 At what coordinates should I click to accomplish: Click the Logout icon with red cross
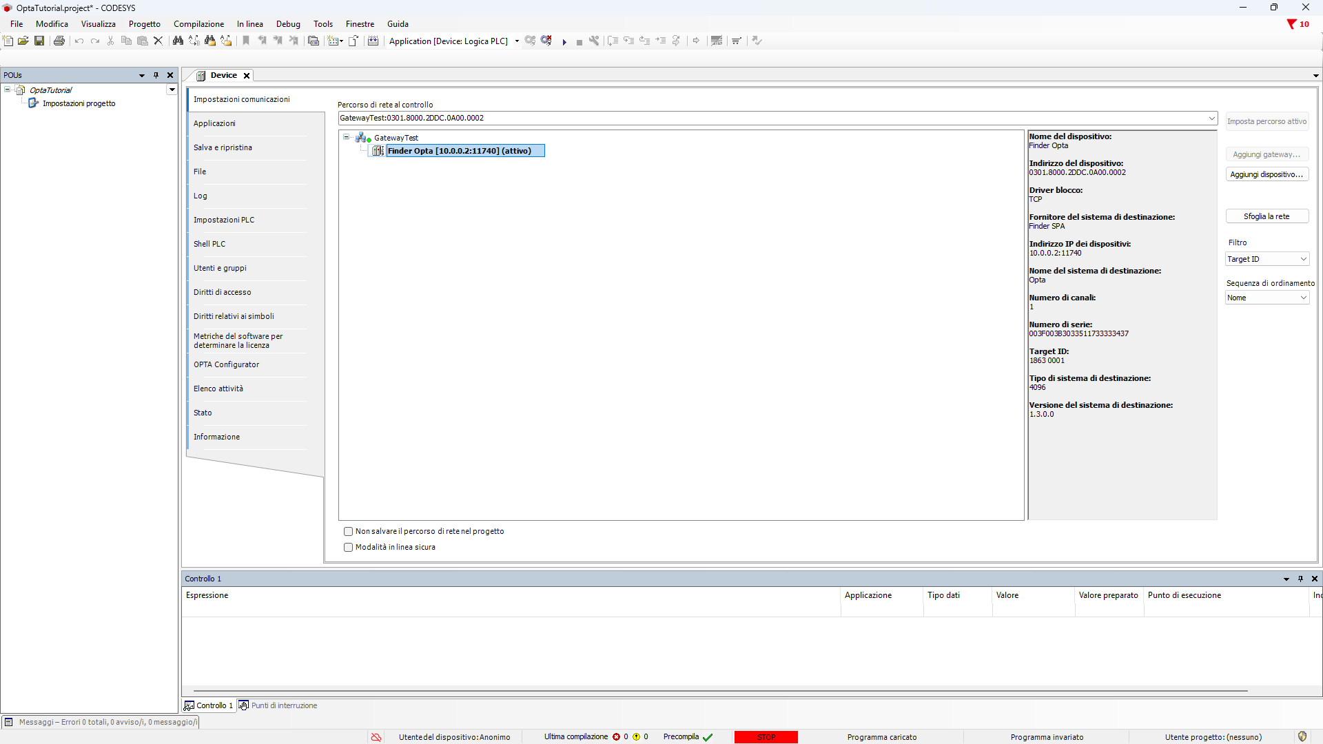546,41
